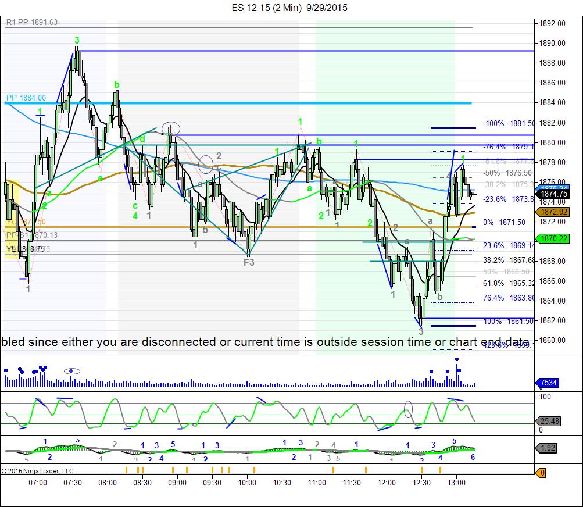Select the 50% 1866.50 Fibonacci label
Image resolution: width=583 pixels, height=507 pixels.
(506, 272)
